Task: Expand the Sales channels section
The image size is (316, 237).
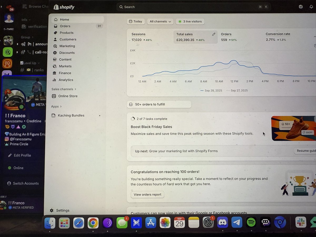Action: click(64, 89)
